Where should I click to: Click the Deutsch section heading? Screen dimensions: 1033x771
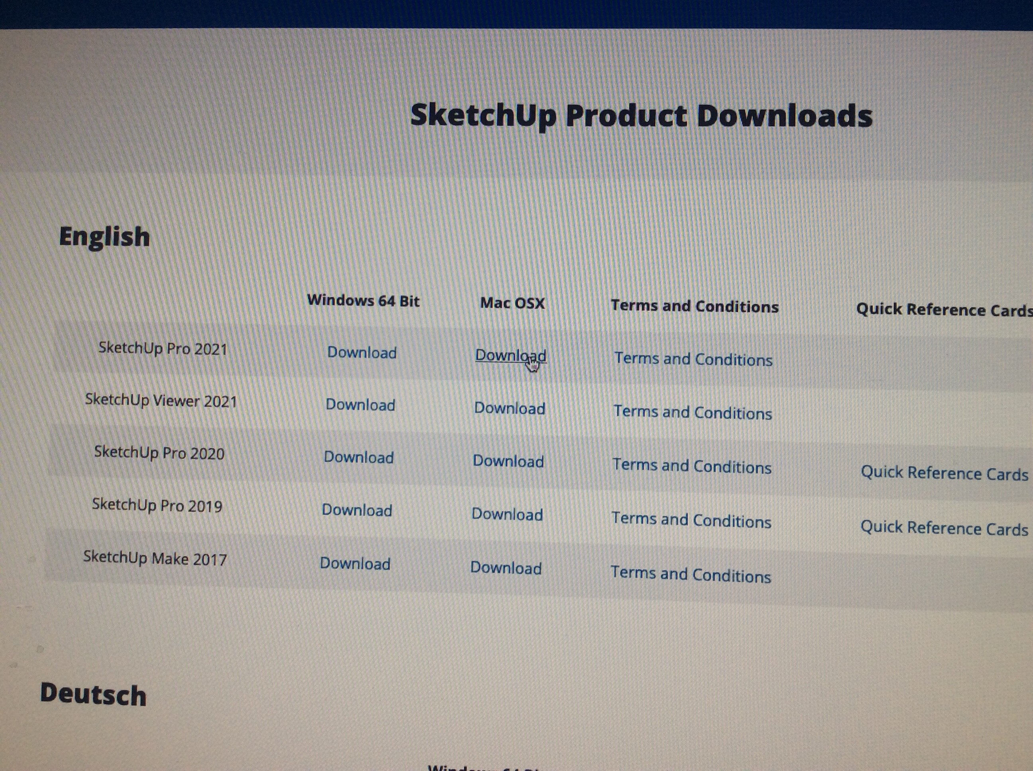tap(93, 695)
